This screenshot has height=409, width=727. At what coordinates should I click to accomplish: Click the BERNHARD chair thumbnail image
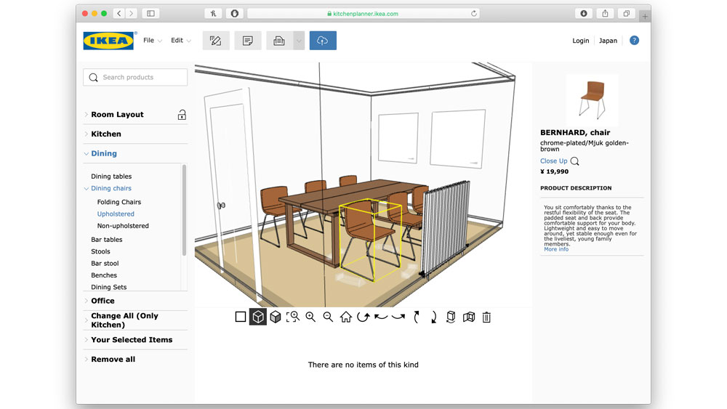[592, 100]
